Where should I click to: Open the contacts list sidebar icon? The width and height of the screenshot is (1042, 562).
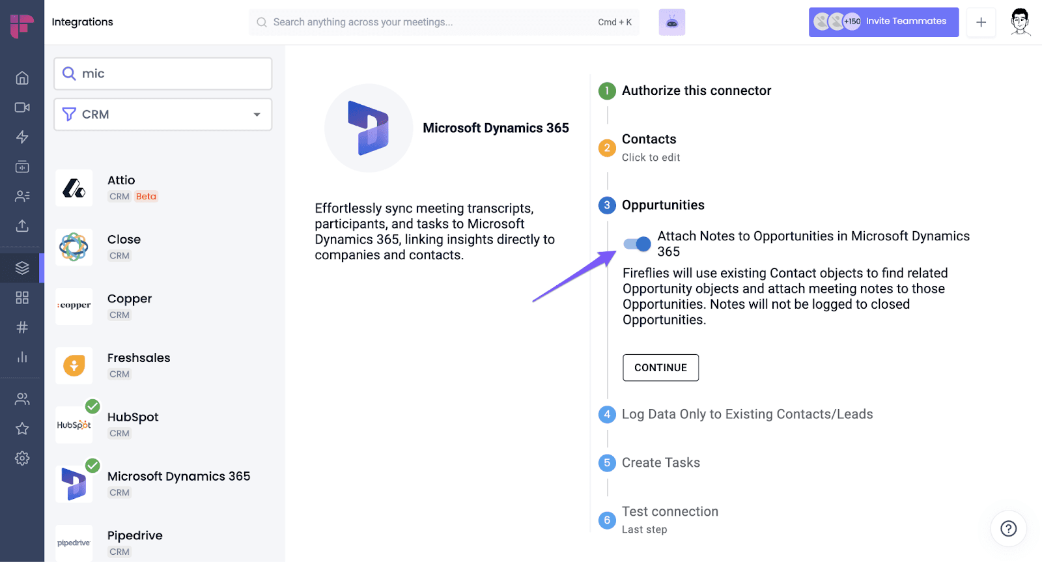click(x=22, y=196)
